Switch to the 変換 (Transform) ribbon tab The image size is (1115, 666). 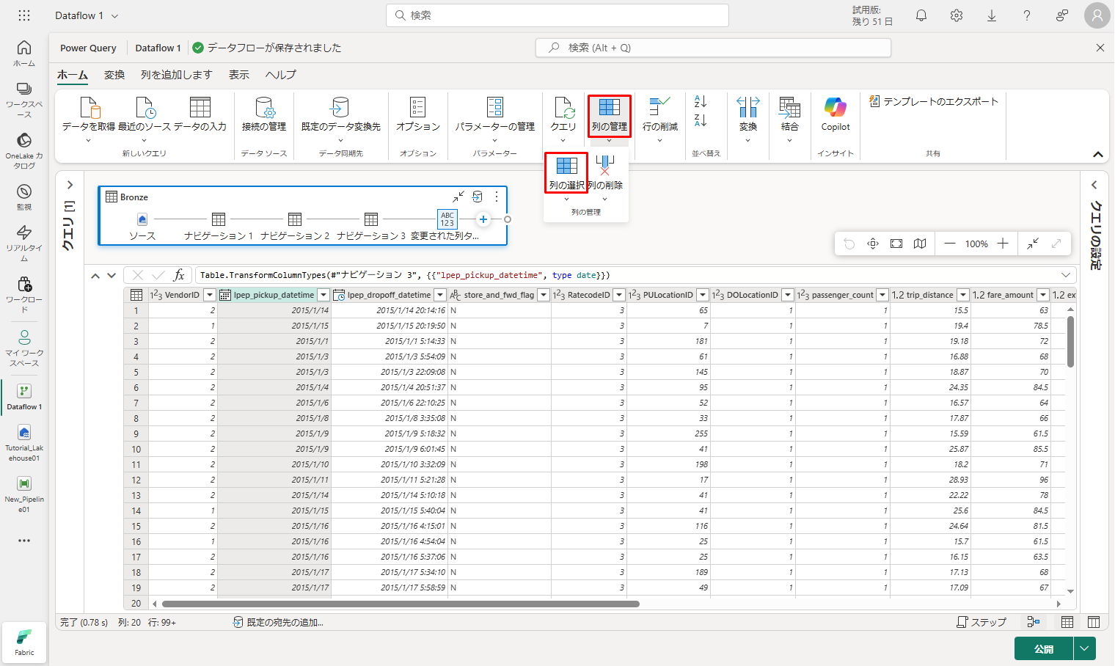114,75
